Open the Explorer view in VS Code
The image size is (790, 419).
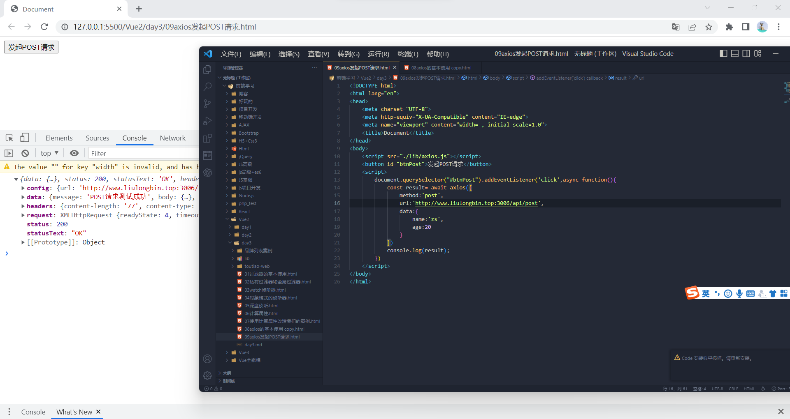click(x=207, y=69)
